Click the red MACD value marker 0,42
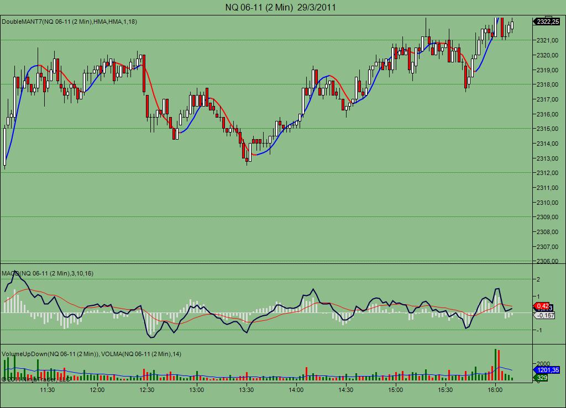The width and height of the screenshot is (566, 408). coord(542,306)
